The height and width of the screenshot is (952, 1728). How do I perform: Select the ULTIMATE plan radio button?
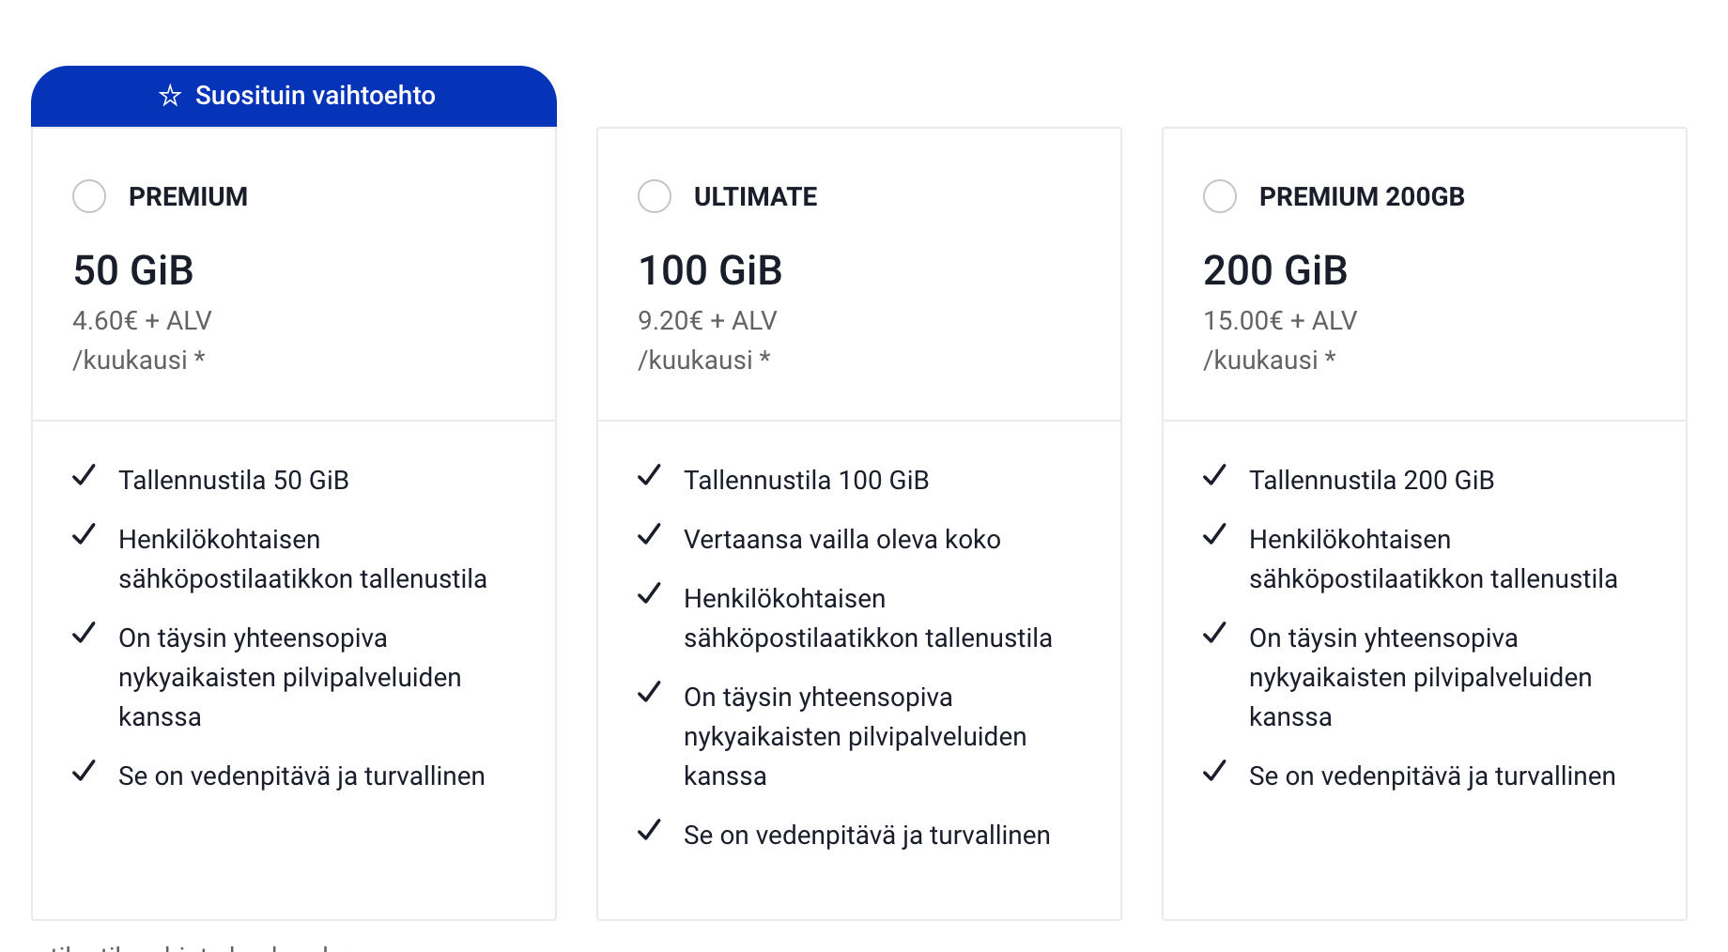click(655, 196)
